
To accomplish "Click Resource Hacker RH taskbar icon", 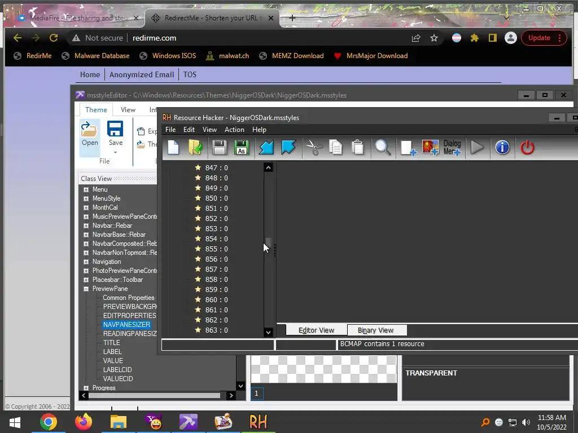I will [x=258, y=422].
